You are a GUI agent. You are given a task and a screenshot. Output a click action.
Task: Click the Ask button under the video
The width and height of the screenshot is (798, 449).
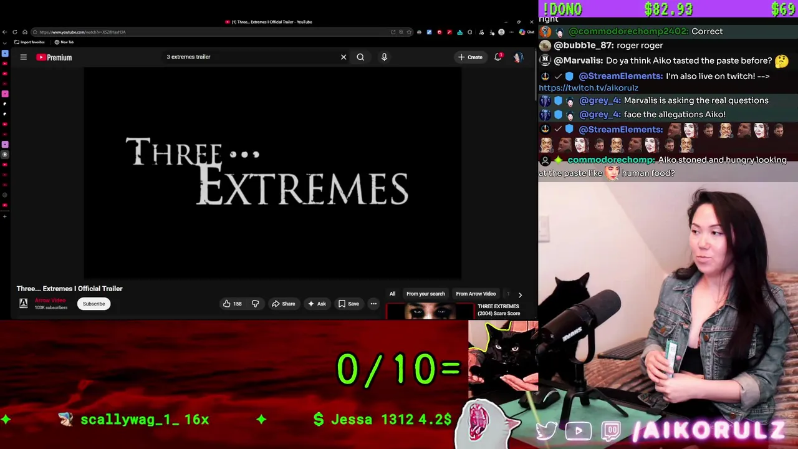click(317, 304)
